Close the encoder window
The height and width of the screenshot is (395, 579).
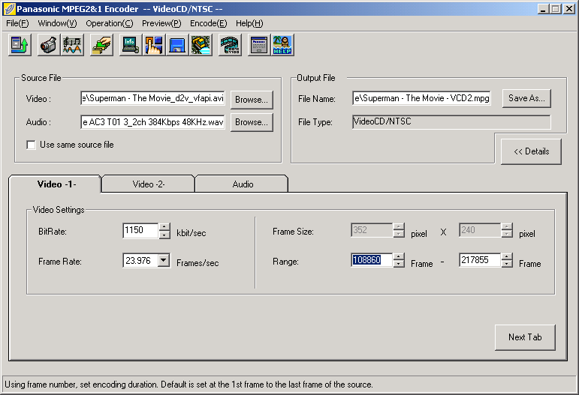[569, 9]
